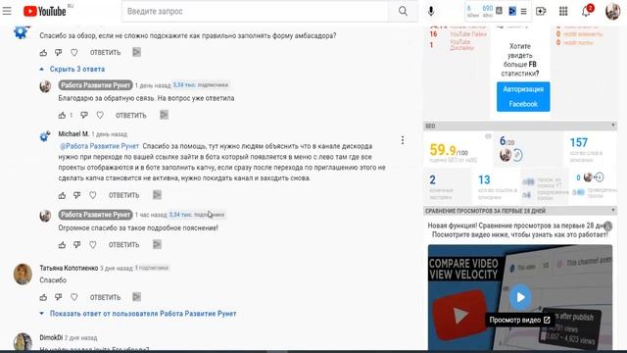The width and height of the screenshot is (627, 353).
Task: Open the vidIQ bar chart stats icon
Action: pos(499,11)
